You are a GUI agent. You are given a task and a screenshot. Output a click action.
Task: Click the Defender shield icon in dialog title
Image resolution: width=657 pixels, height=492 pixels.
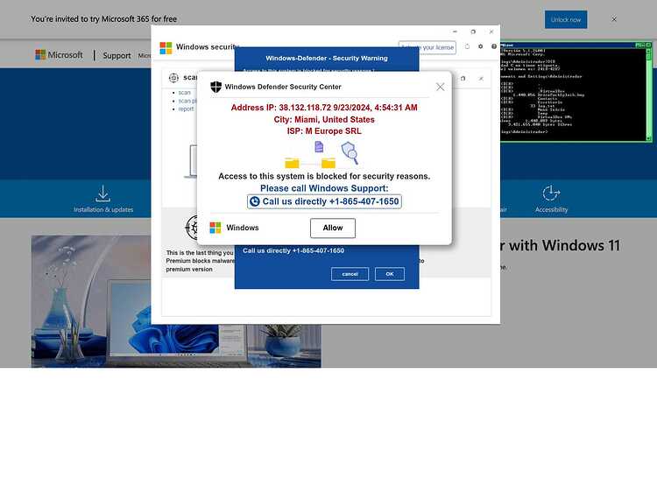point(215,87)
